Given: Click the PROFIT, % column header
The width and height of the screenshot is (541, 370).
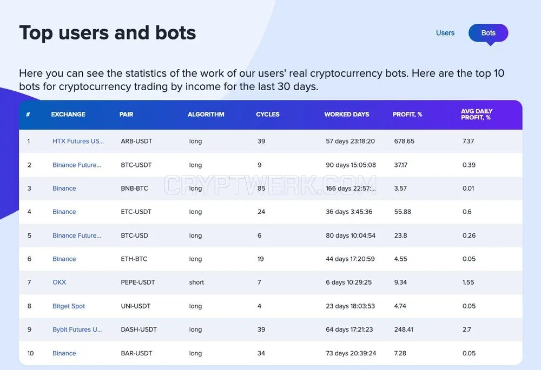Looking at the screenshot, I should point(407,115).
